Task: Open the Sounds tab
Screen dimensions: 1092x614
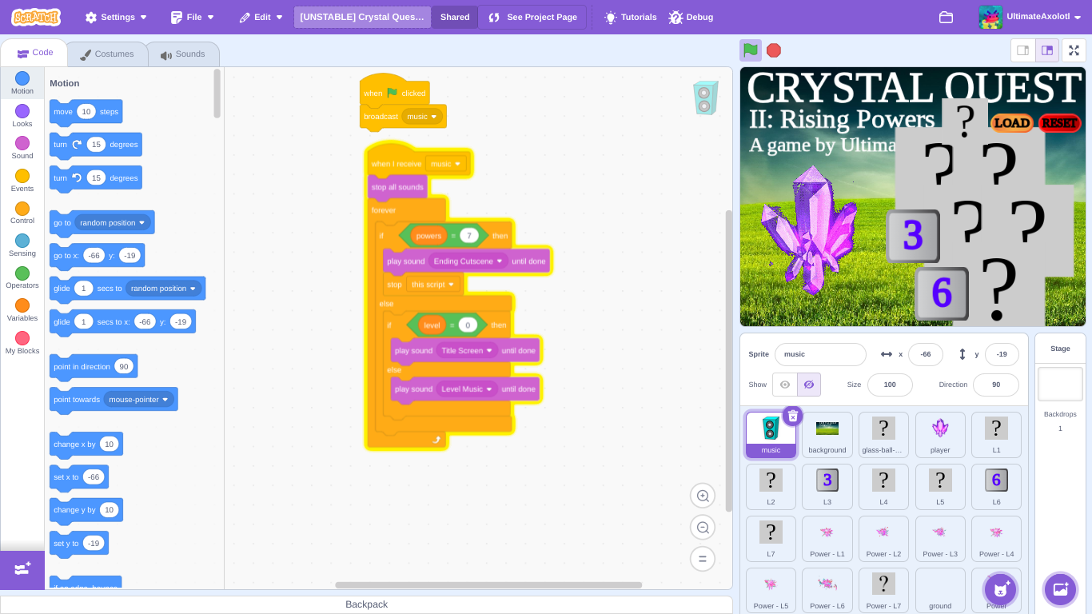Action: click(183, 54)
